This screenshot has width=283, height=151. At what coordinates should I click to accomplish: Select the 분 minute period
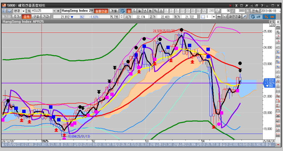(x=150, y=11)
